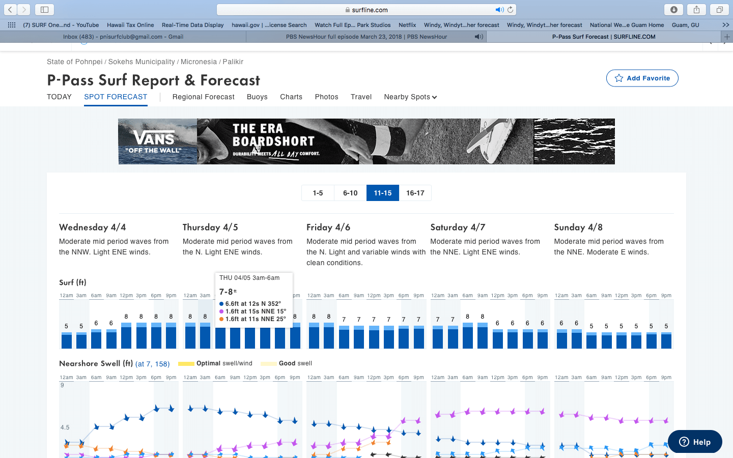733x458 pixels.
Task: Open Charts page
Action: coord(291,97)
